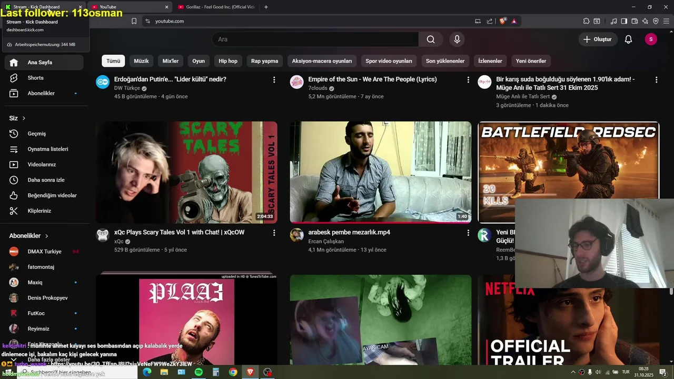Select the Oyun filter chip
Viewport: 674px width, 379px height.
(199, 61)
